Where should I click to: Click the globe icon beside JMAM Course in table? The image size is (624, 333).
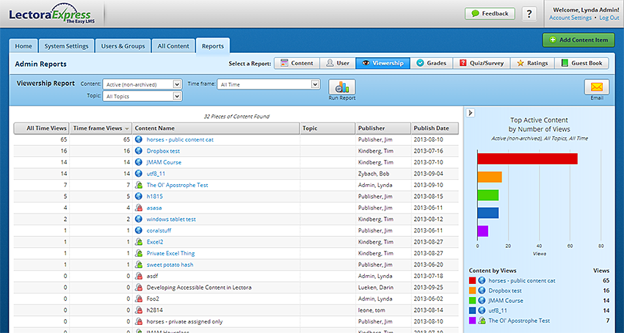coord(139,162)
